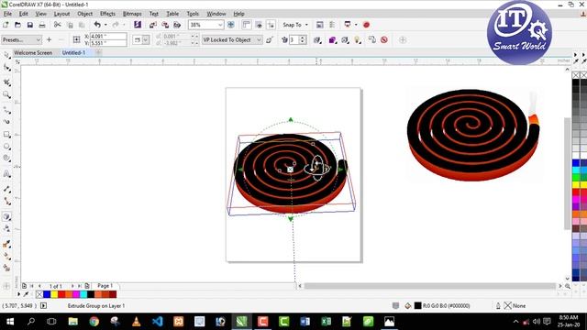Open the Edit menu
The height and width of the screenshot is (330, 587).
[x=23, y=14]
